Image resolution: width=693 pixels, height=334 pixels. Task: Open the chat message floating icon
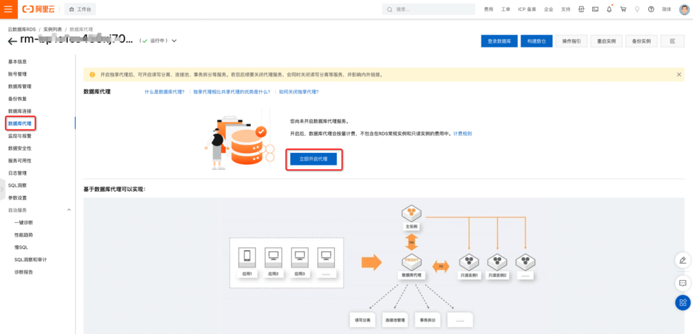click(683, 282)
